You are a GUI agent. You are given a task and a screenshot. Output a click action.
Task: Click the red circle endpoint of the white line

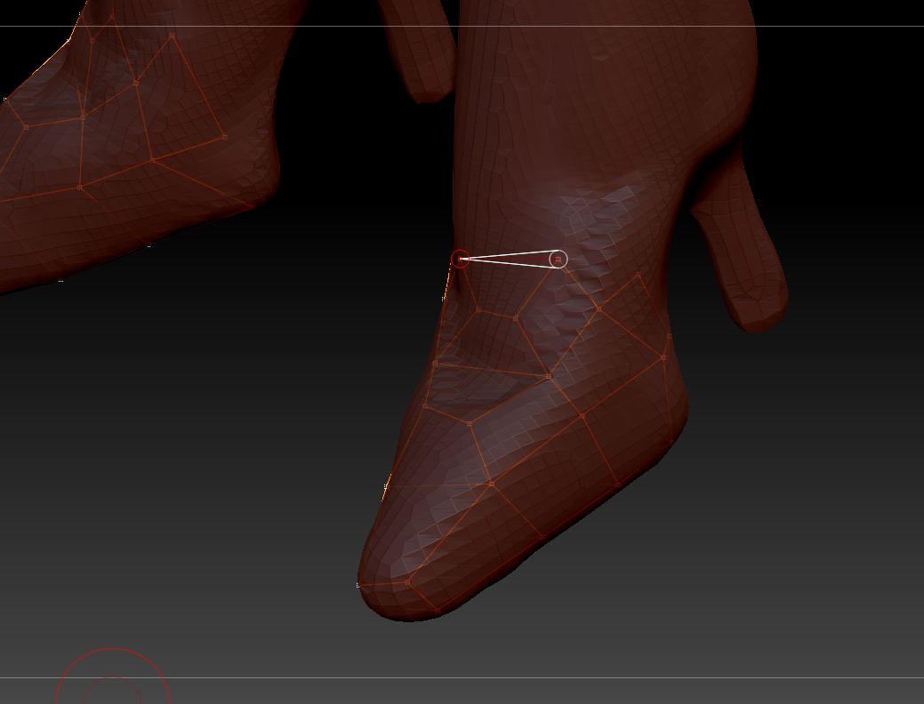[x=460, y=259]
